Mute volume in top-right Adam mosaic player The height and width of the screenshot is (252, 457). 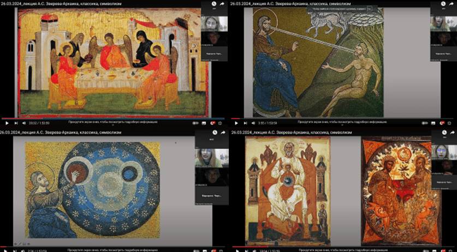click(x=253, y=123)
